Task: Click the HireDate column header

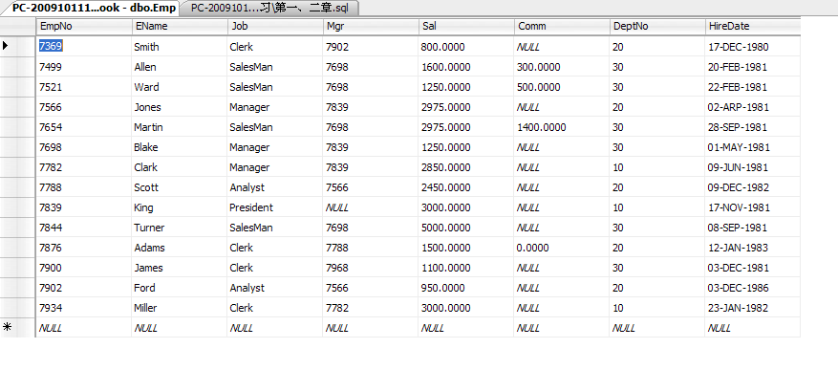Action: pyautogui.click(x=753, y=26)
